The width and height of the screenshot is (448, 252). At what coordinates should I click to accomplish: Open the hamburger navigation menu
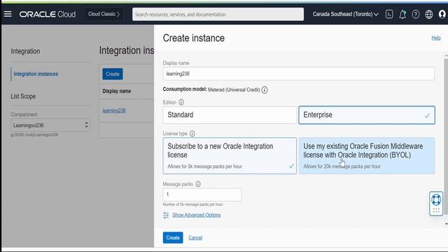[x=8, y=14]
